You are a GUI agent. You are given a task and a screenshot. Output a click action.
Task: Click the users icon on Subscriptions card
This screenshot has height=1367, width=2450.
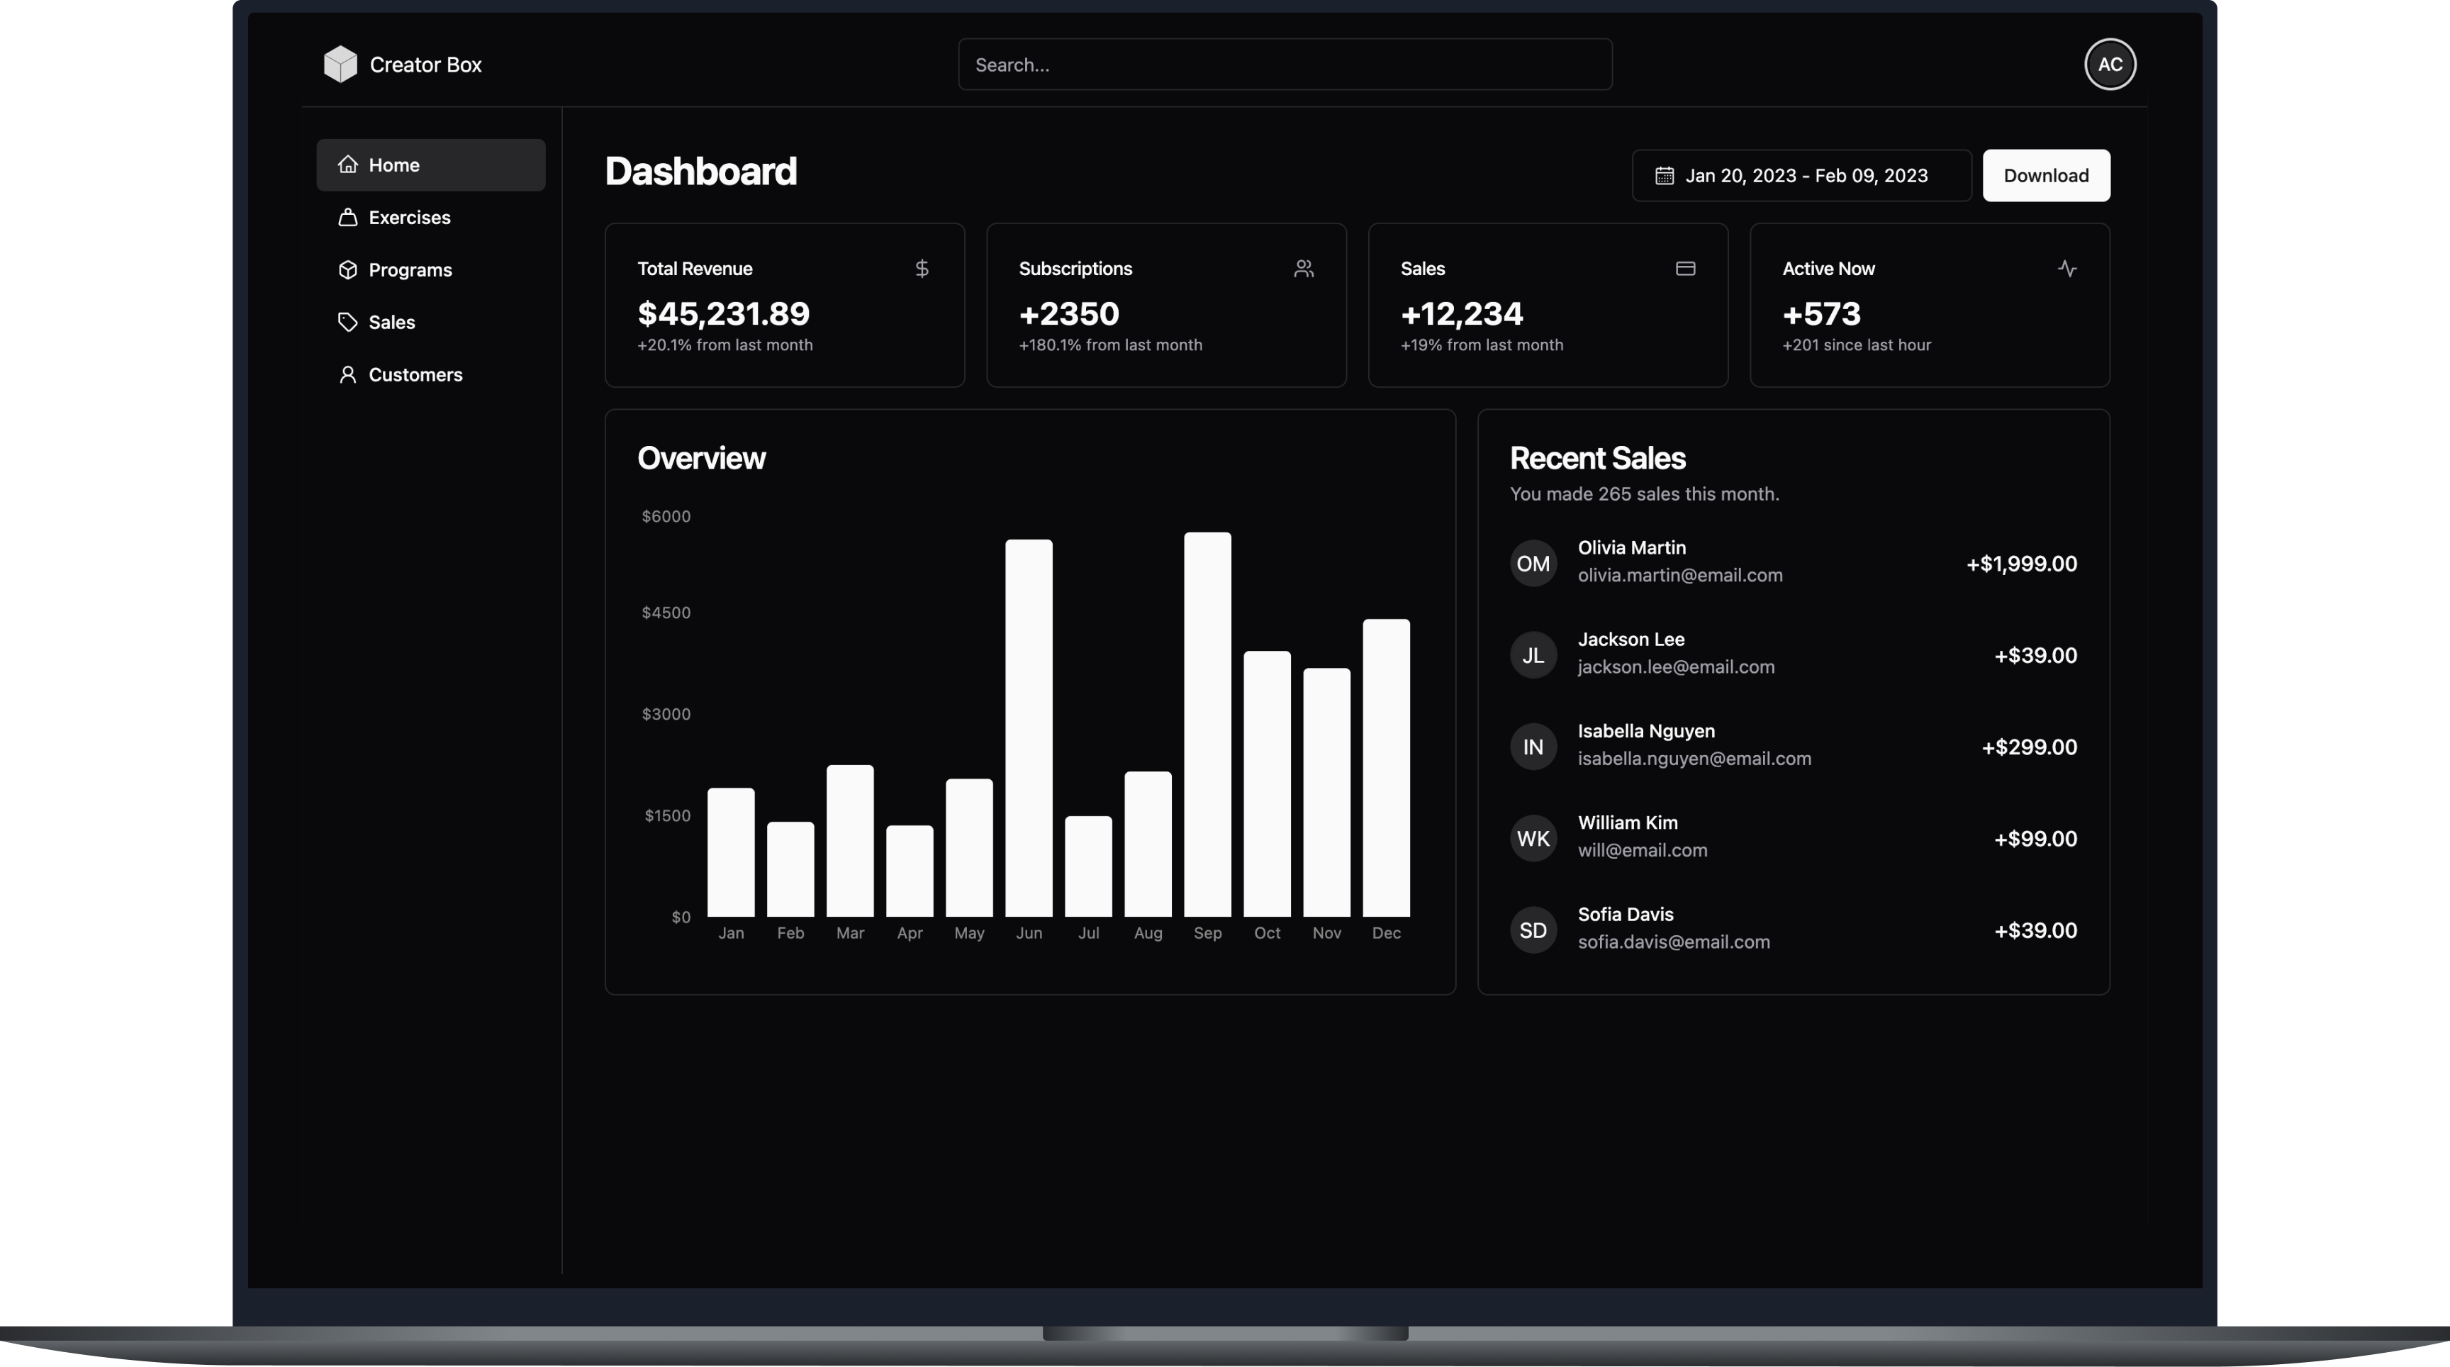click(x=1304, y=268)
